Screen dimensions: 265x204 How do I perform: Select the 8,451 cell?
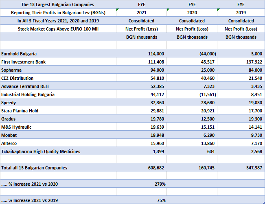pyautogui.click(x=241, y=94)
